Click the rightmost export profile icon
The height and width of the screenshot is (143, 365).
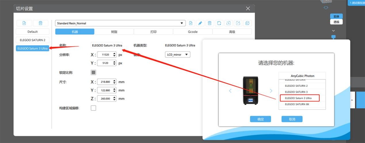pyautogui.click(x=247, y=23)
